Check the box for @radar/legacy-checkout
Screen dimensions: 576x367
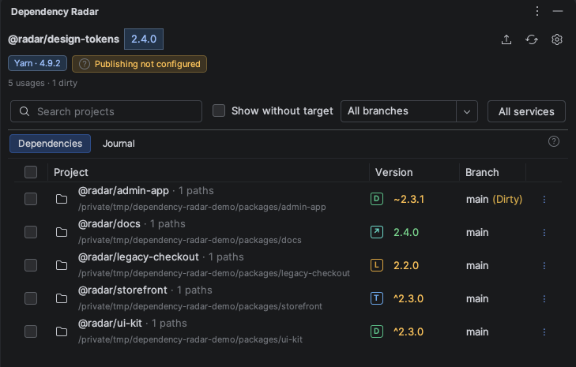click(31, 265)
